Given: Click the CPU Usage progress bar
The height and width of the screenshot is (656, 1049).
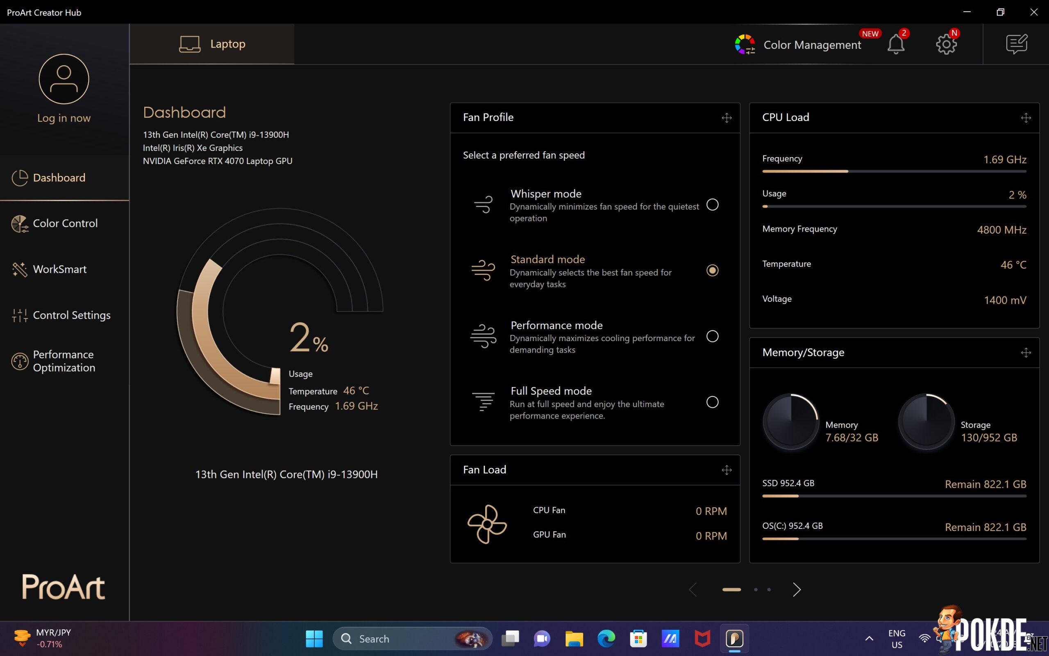Looking at the screenshot, I should [894, 207].
